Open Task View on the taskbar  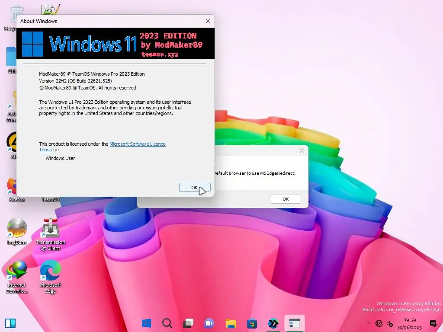pos(188,323)
